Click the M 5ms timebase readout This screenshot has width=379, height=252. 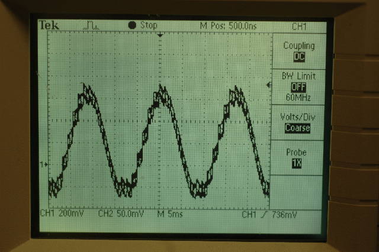[171, 214]
